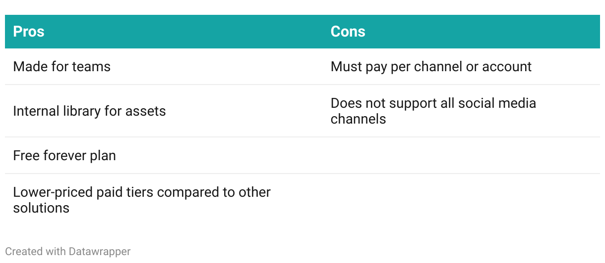This screenshot has width=605, height=263.
Task: Click the word "assets" in the Pros column
Action: [x=146, y=111]
